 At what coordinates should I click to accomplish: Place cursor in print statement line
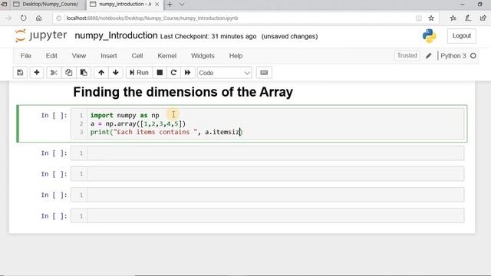tap(166, 132)
